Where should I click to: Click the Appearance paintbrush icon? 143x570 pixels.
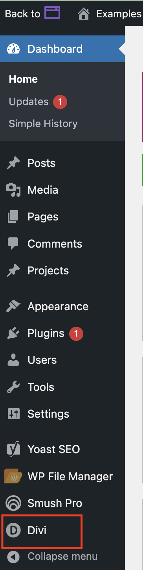click(x=13, y=306)
